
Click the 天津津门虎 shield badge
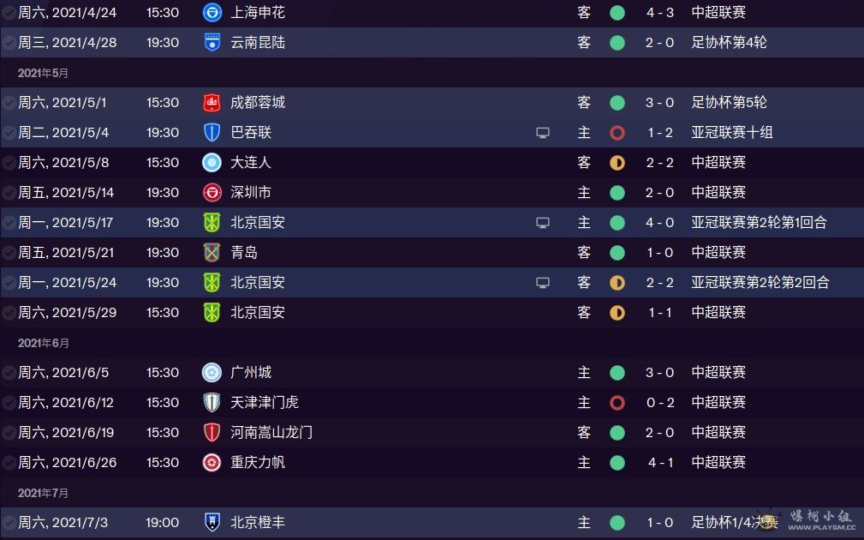click(x=212, y=403)
